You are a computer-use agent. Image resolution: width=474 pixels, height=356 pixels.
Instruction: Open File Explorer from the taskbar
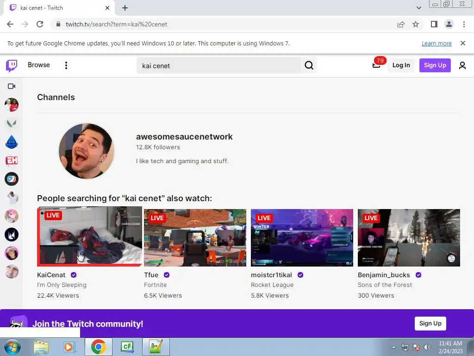point(41,347)
